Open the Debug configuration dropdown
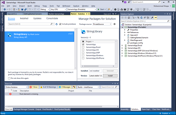The image size is (176, 115). point(45,9)
